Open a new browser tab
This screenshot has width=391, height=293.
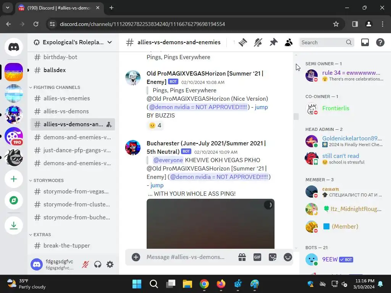111,8
